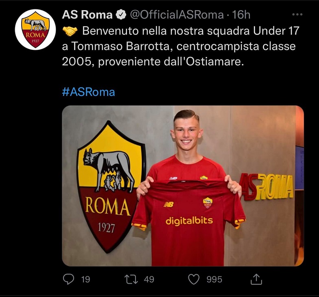Click the digitalbits jersey in the photo

click(189, 223)
